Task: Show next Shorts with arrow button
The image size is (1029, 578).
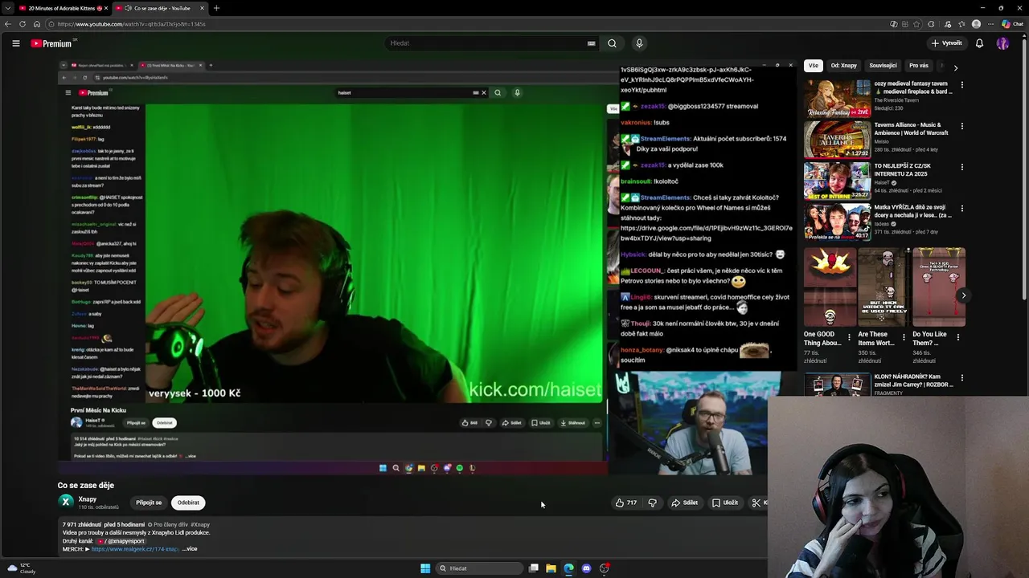Action: point(964,295)
